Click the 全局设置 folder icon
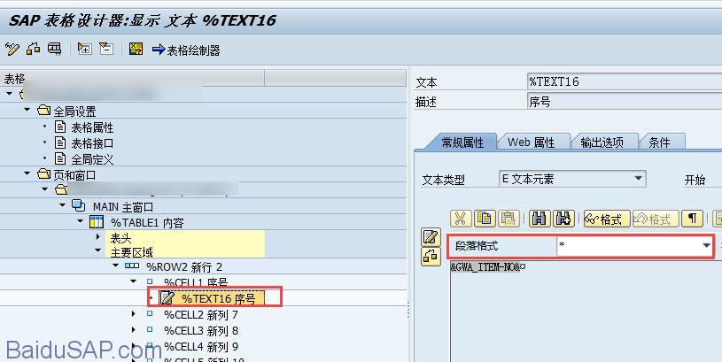The width and height of the screenshot is (722, 362). [x=43, y=111]
